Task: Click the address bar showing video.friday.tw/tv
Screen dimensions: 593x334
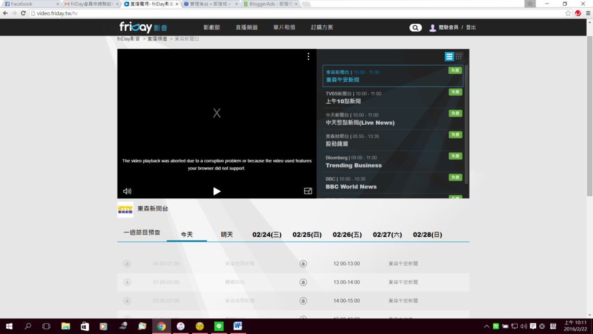Action: click(297, 13)
